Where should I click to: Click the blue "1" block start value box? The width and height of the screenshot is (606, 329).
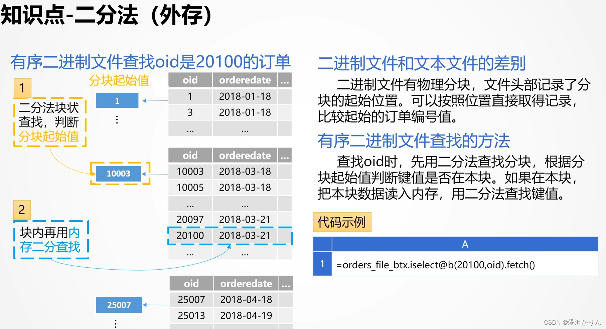click(117, 100)
